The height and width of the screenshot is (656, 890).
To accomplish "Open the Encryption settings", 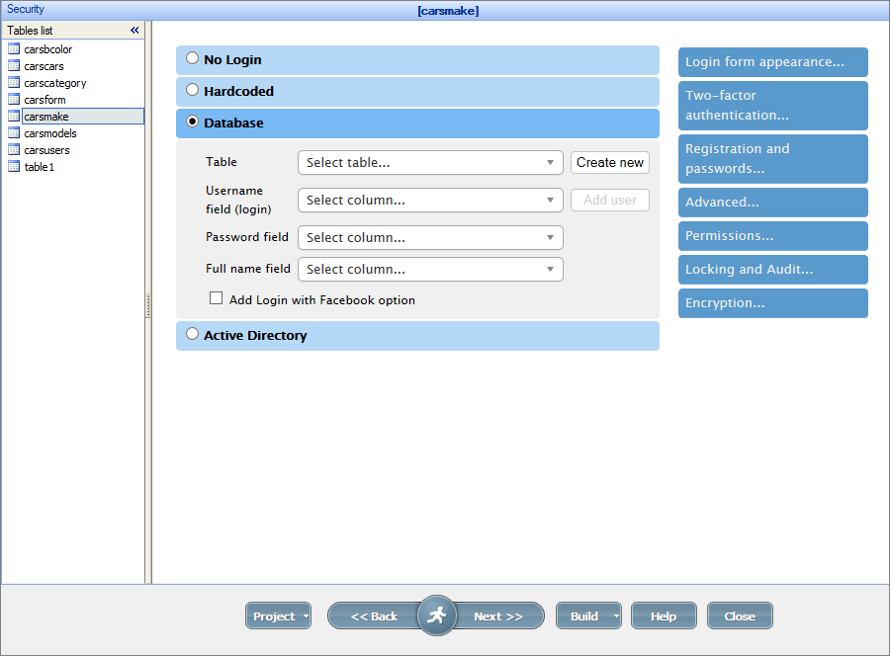I will [772, 302].
